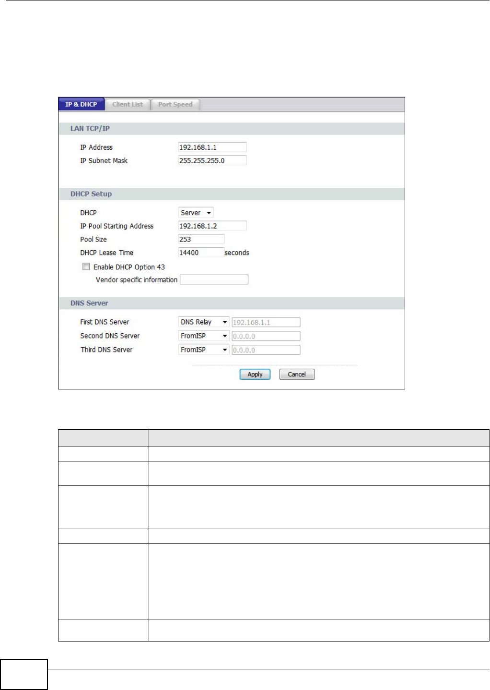Image resolution: width=490 pixels, height=690 pixels.
Task: Click the Pool Size field
Action: click(x=201, y=239)
